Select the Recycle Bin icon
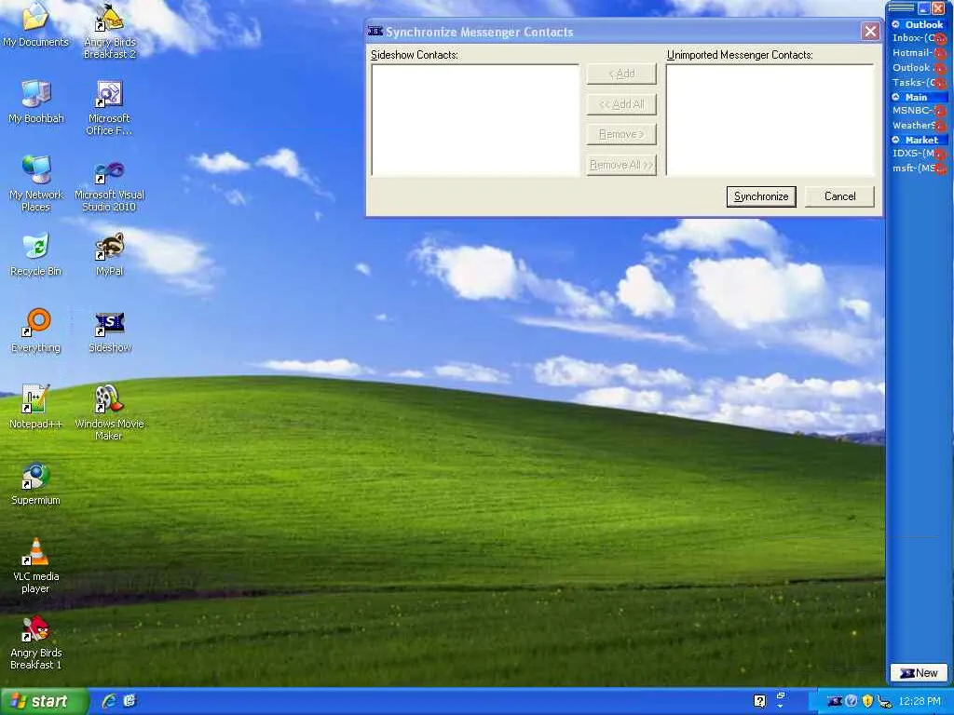This screenshot has height=715, width=954. [36, 254]
